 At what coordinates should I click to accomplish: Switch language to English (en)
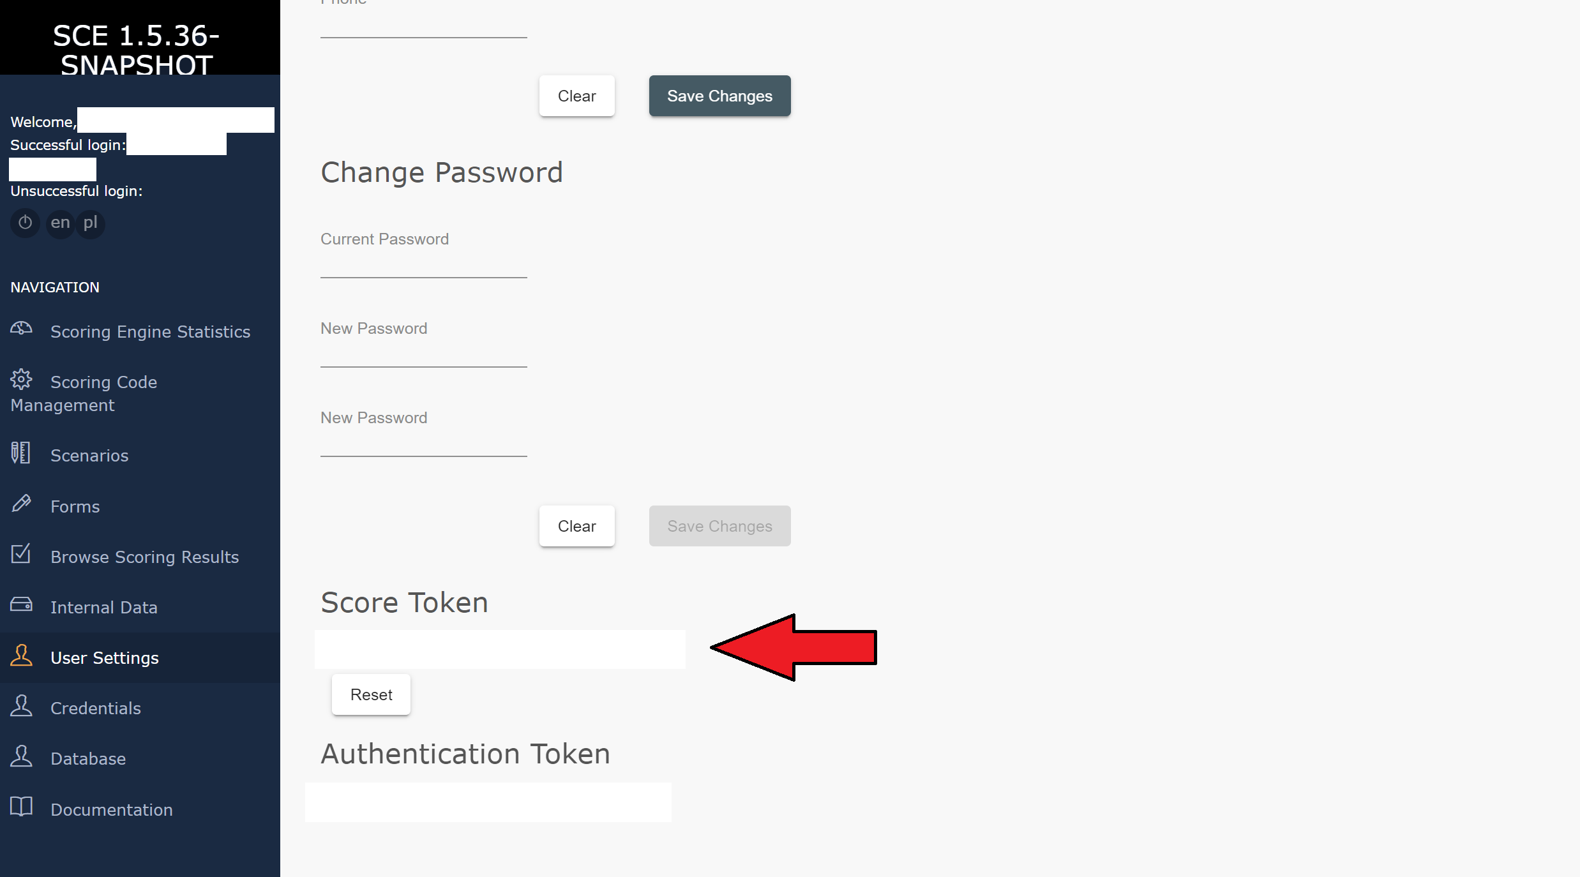coord(60,223)
